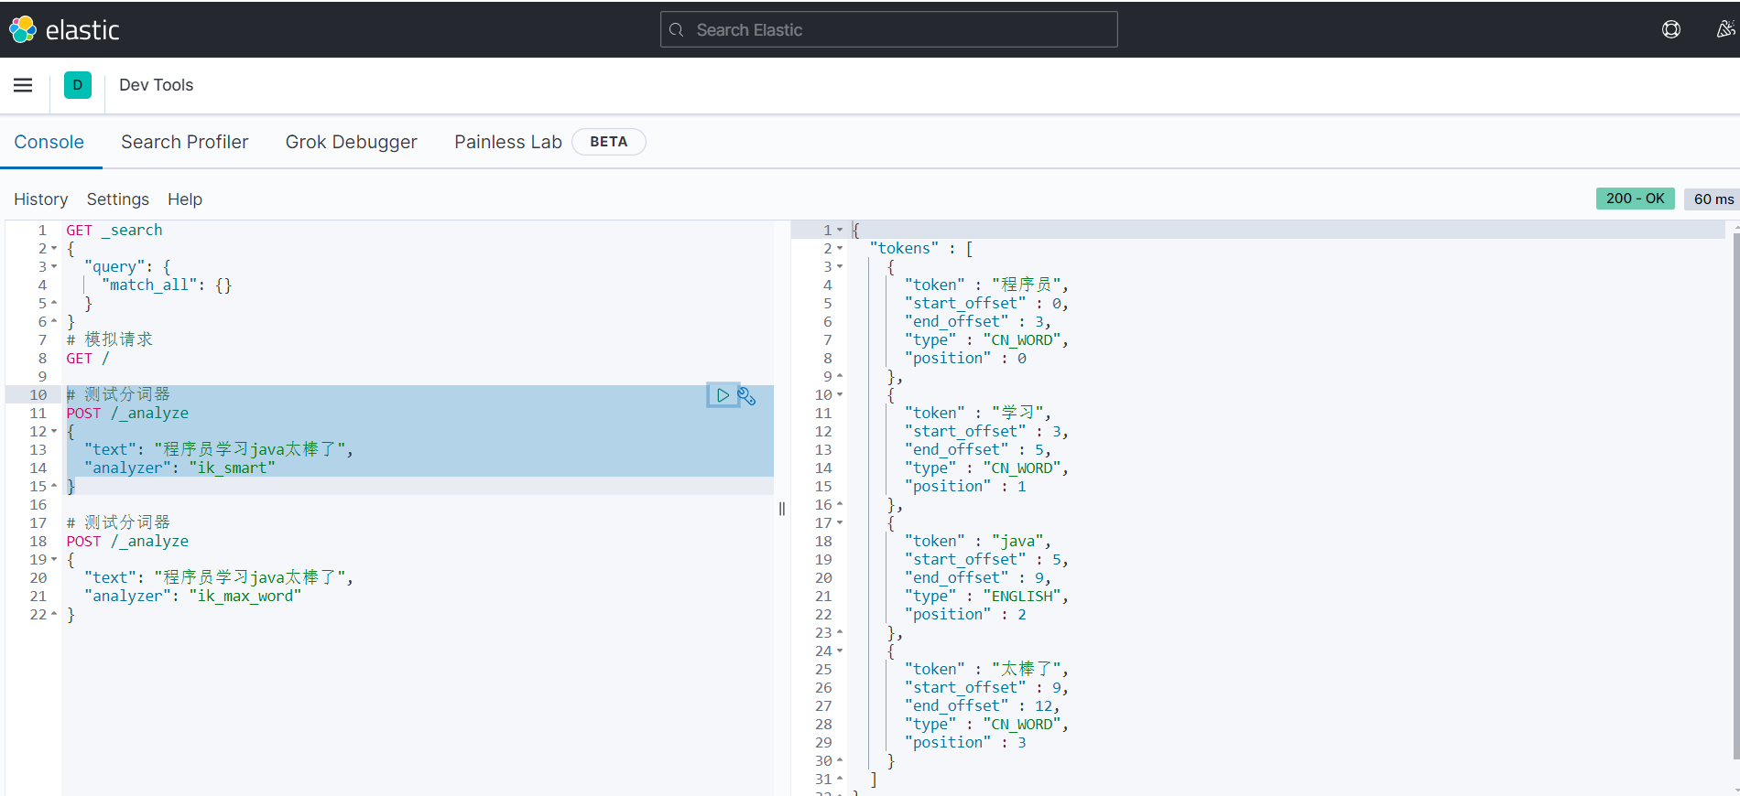Focus the Search Elastic field
The image size is (1740, 796).
click(888, 29)
